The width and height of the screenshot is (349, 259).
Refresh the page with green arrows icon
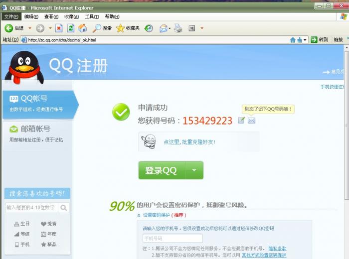(x=71, y=28)
